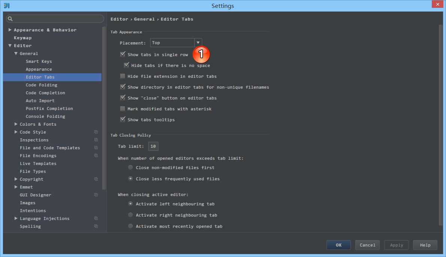
Task: Click project-level icon beside File and Code Templates
Action: (96, 148)
